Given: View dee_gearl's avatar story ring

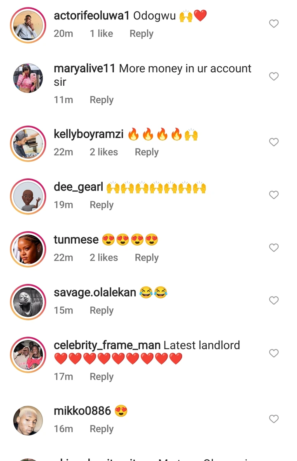Looking at the screenshot, I should pos(28,196).
